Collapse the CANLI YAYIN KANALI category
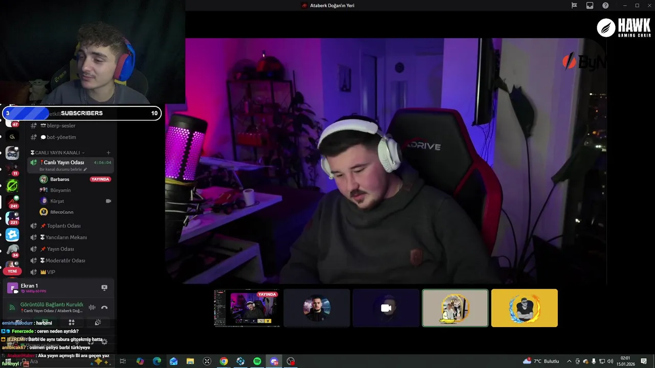655x368 pixels. [57, 153]
